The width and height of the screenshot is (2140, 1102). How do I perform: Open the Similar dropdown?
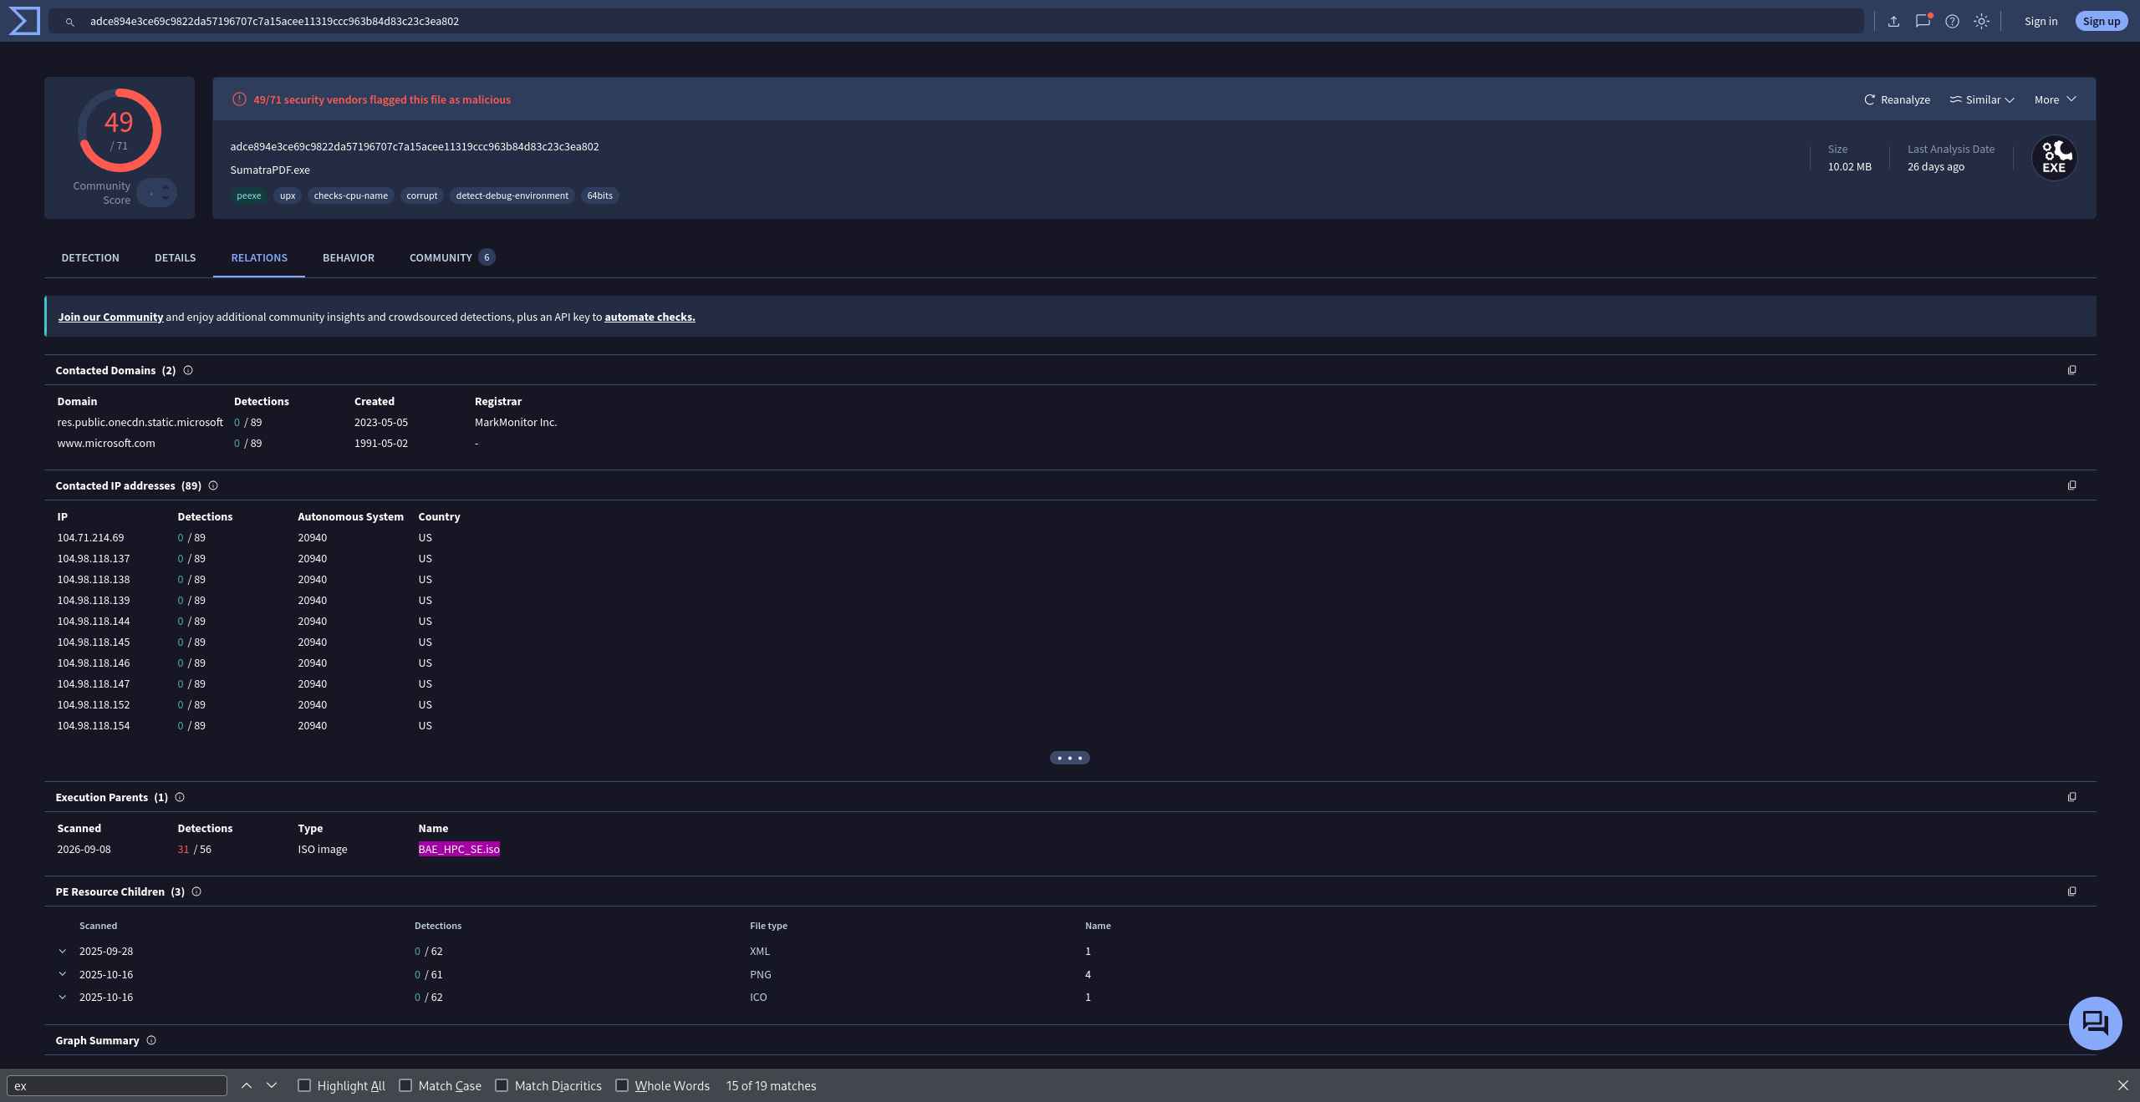[x=1982, y=99]
